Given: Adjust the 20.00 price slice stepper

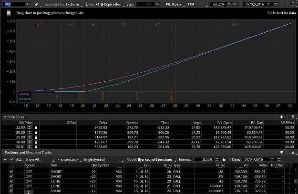Looking at the screenshot, I should [x=30, y=133].
